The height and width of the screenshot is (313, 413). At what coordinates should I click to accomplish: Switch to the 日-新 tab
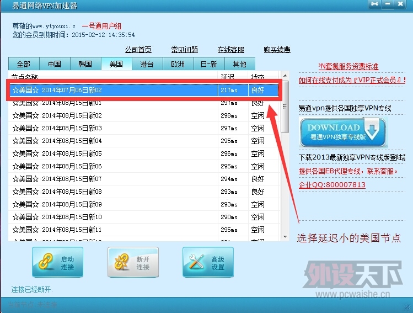click(208, 64)
